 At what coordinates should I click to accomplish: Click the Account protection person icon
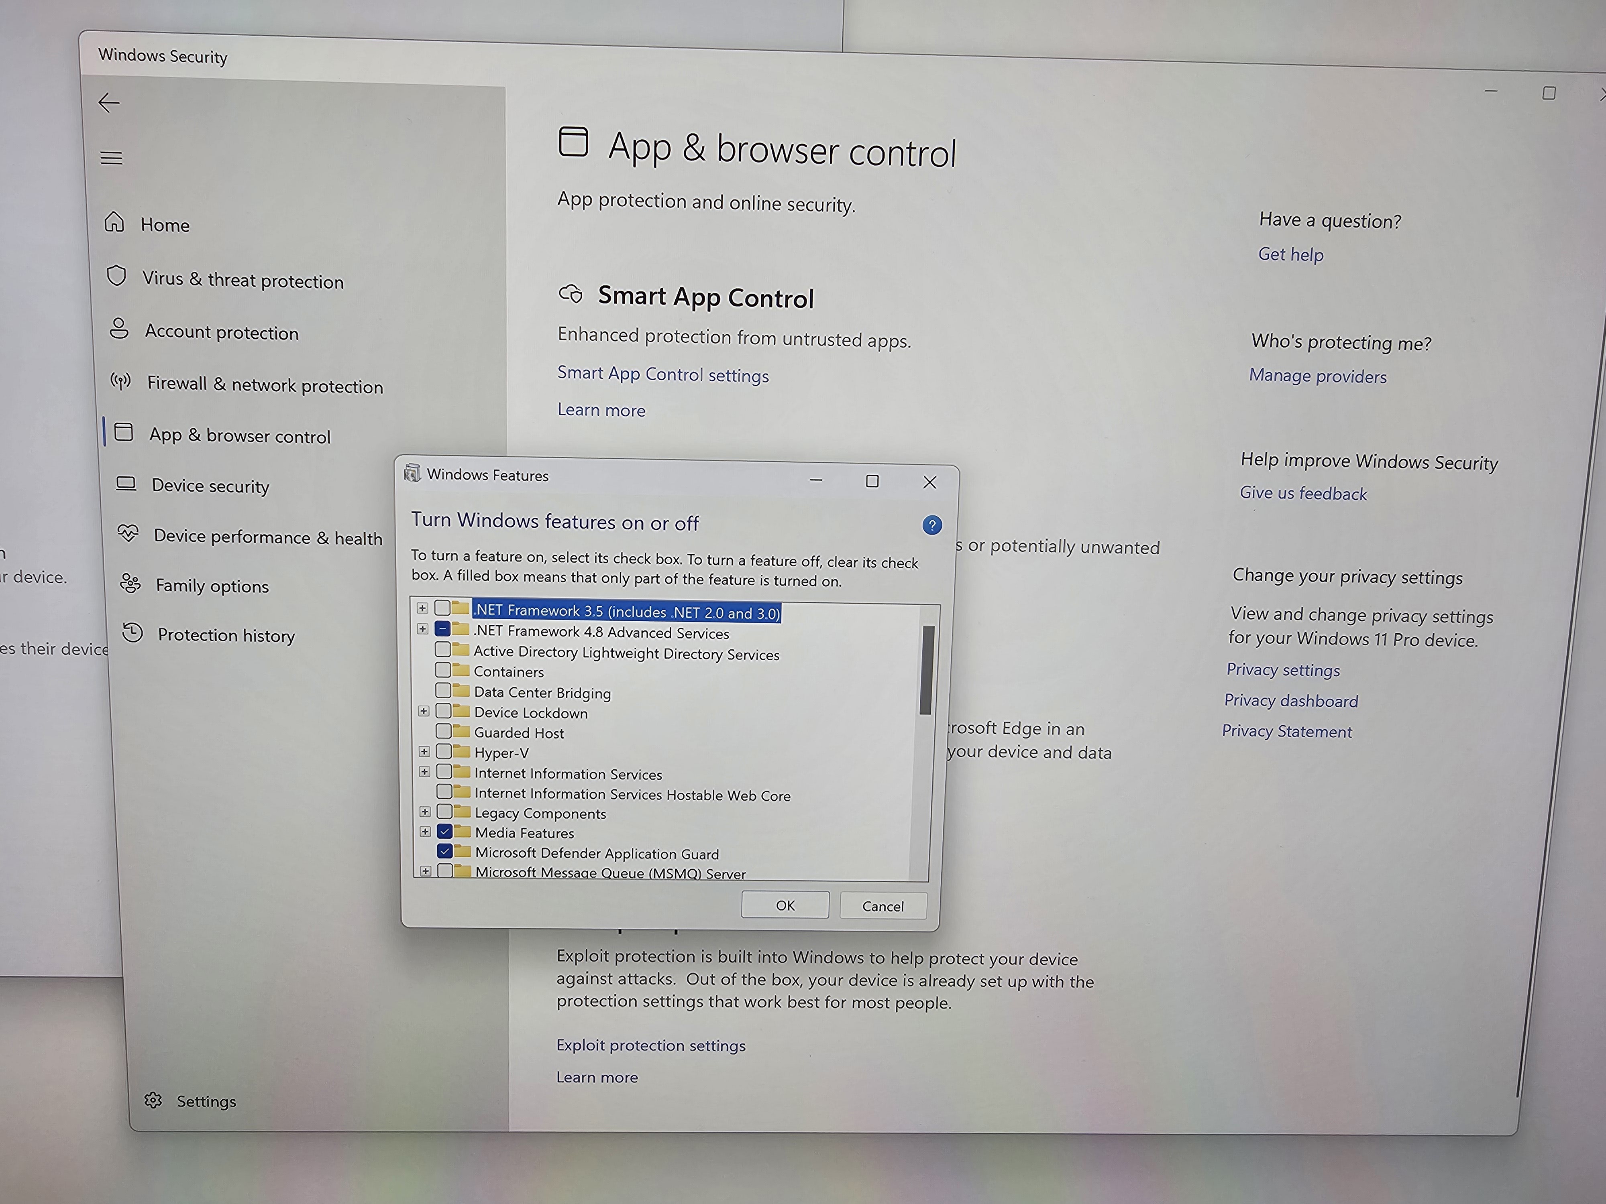[x=119, y=329]
